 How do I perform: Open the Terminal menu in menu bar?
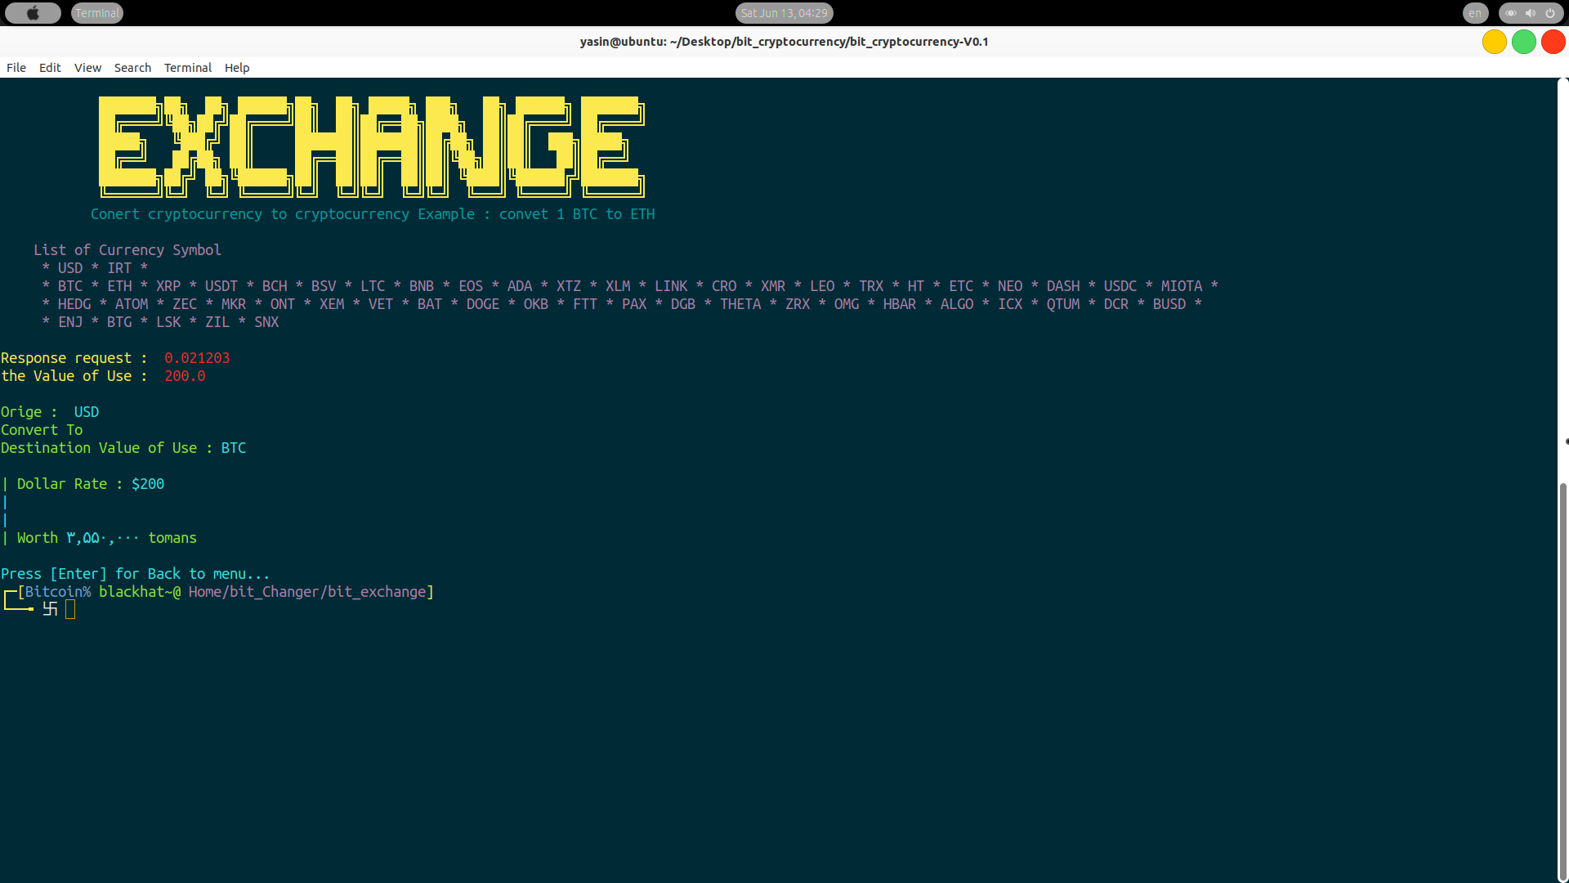tap(187, 68)
